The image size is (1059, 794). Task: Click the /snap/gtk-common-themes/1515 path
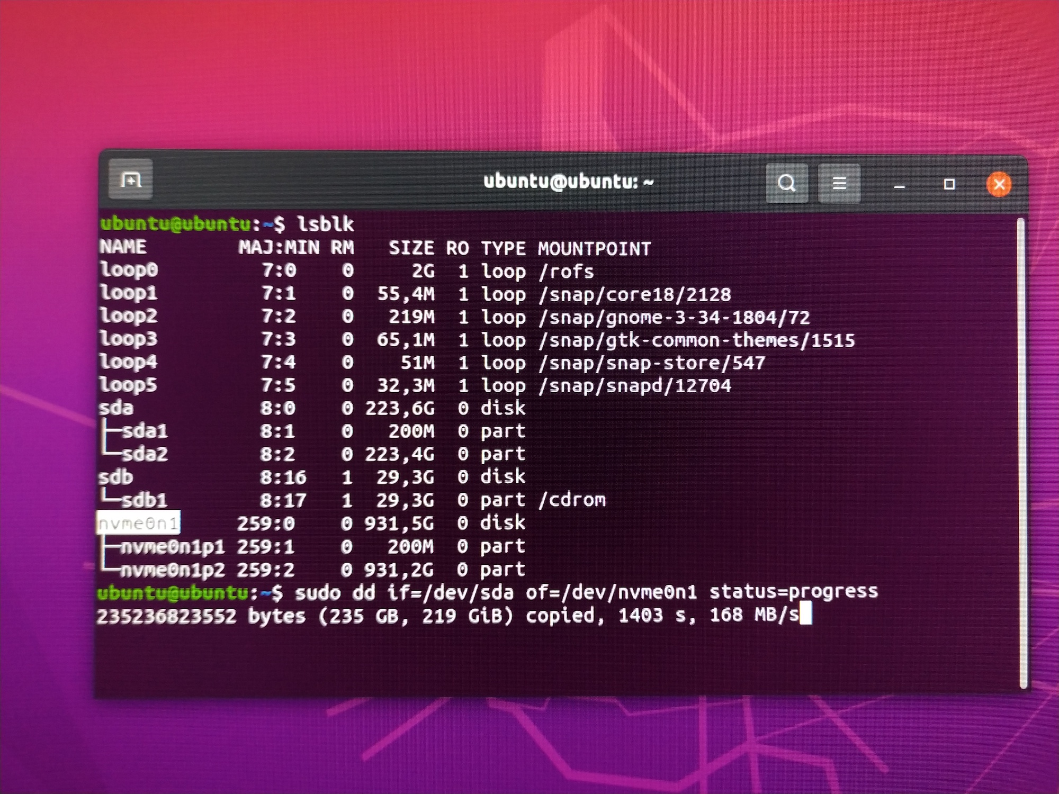pyautogui.click(x=696, y=340)
